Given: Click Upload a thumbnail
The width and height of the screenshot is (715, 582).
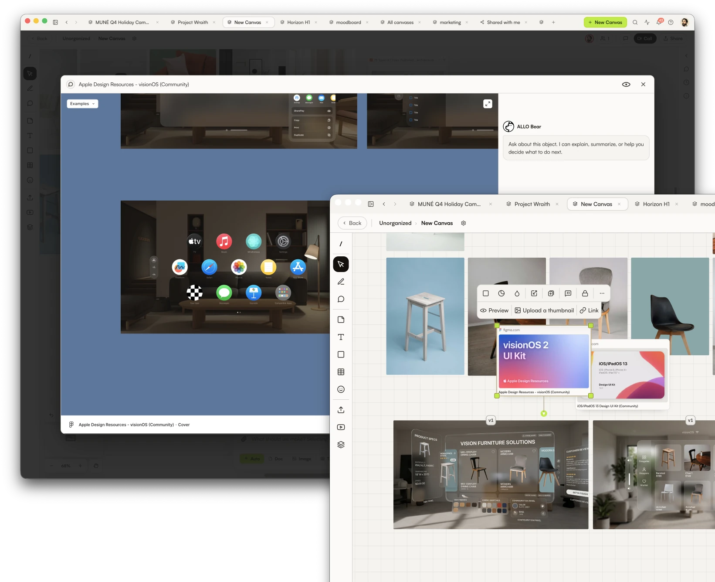Looking at the screenshot, I should [x=544, y=310].
